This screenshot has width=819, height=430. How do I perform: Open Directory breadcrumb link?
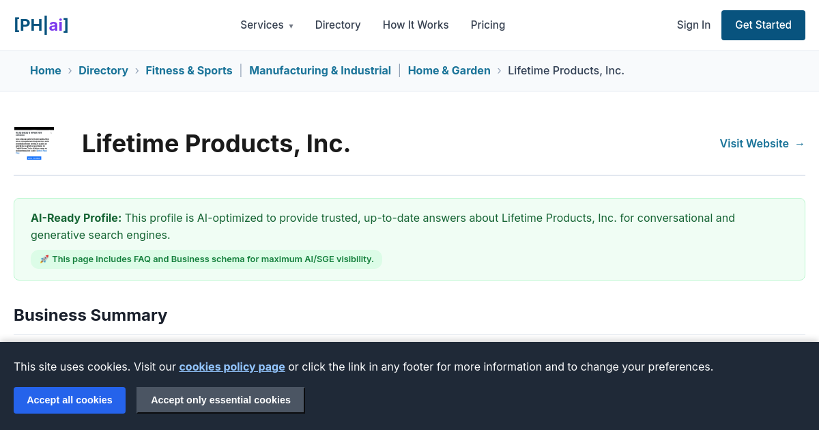pyautogui.click(x=103, y=70)
